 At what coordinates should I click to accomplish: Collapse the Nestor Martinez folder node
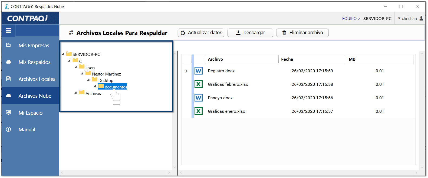pyautogui.click(x=82, y=74)
